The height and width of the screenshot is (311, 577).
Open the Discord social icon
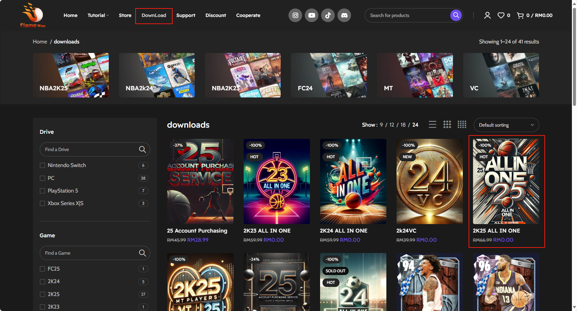tap(344, 15)
